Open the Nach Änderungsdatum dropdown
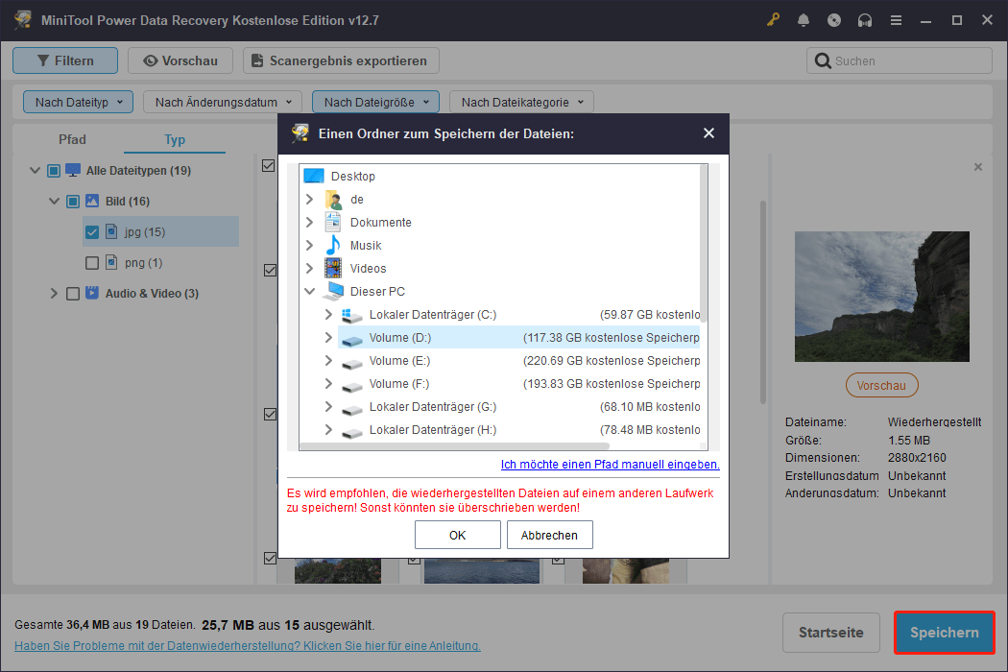The image size is (1008, 672). (223, 102)
